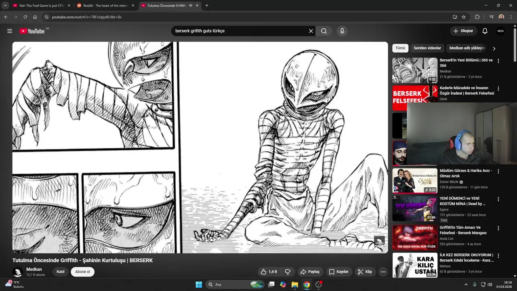Switch to the Reddit tab
The width and height of the screenshot is (517, 291).
point(106,6)
